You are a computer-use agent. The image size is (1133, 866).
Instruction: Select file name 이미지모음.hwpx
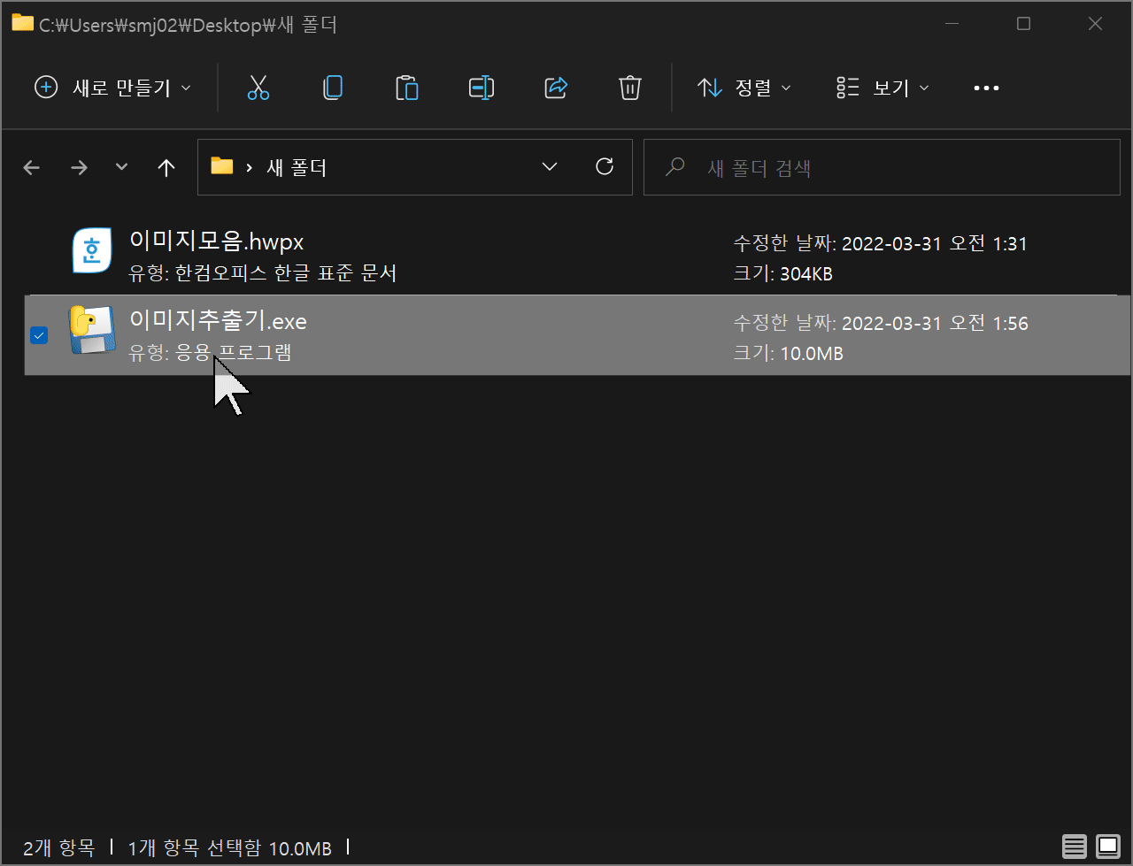point(217,241)
